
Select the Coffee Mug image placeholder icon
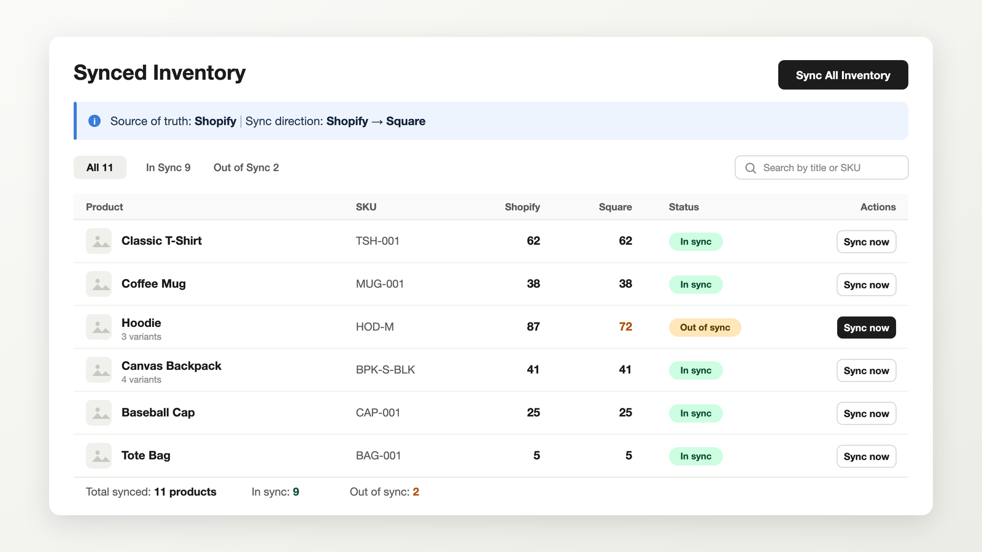(99, 284)
